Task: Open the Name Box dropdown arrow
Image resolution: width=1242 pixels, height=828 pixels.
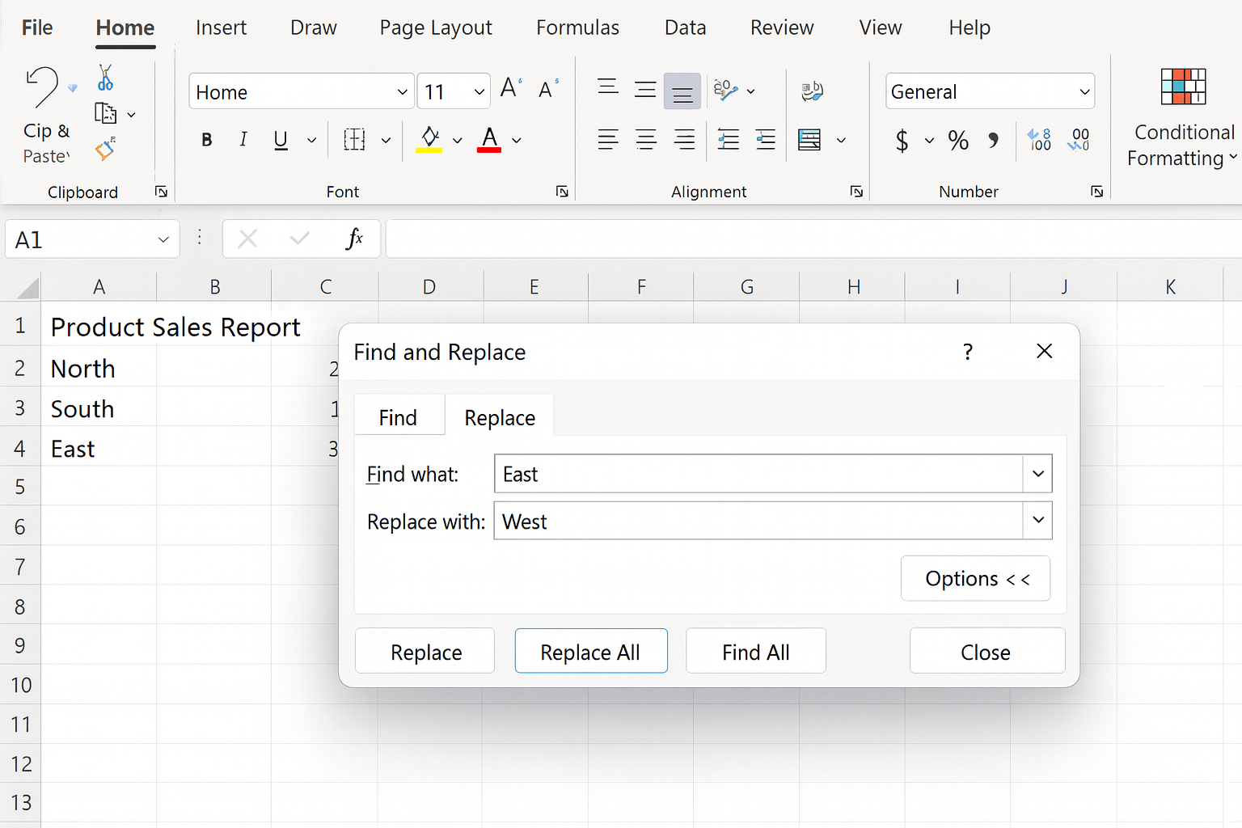Action: point(163,240)
